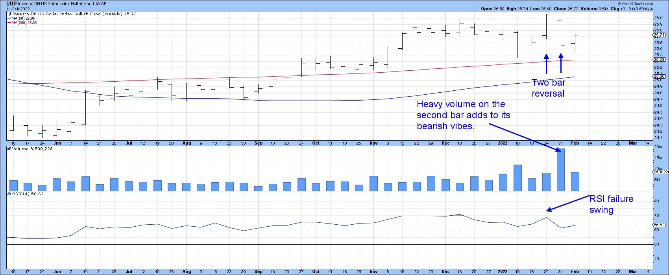Click the 25.06 MA(50) value tag on axis

coord(659,77)
